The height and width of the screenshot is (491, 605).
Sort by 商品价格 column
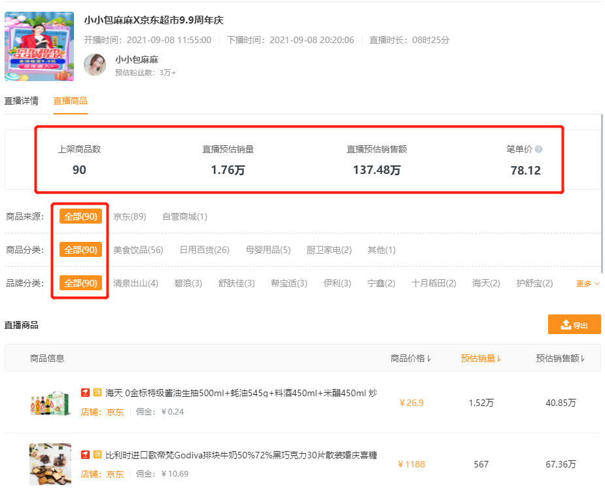click(x=411, y=358)
